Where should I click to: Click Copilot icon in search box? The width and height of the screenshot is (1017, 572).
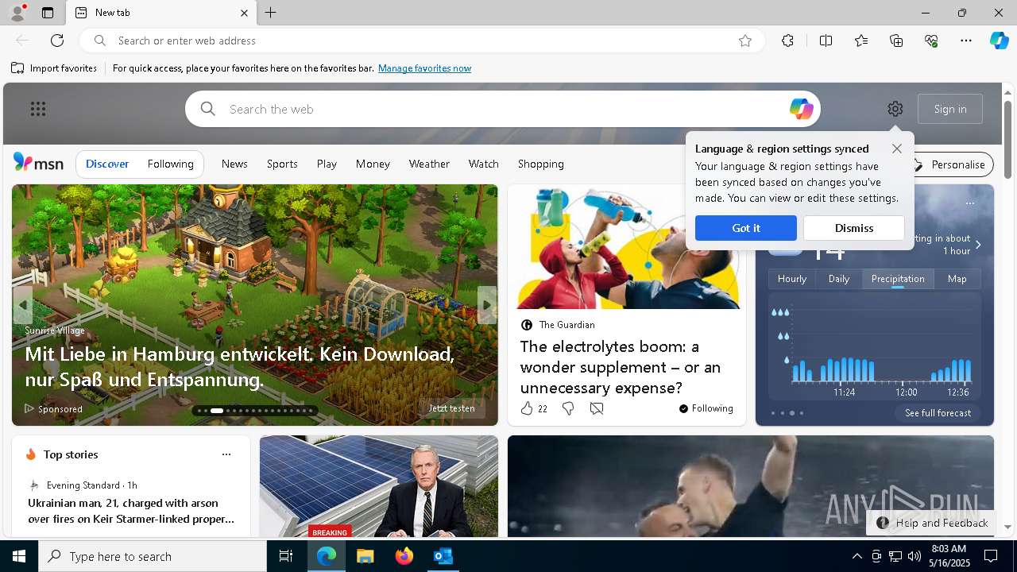tap(801, 109)
